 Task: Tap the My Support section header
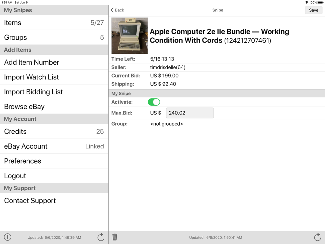coord(54,188)
